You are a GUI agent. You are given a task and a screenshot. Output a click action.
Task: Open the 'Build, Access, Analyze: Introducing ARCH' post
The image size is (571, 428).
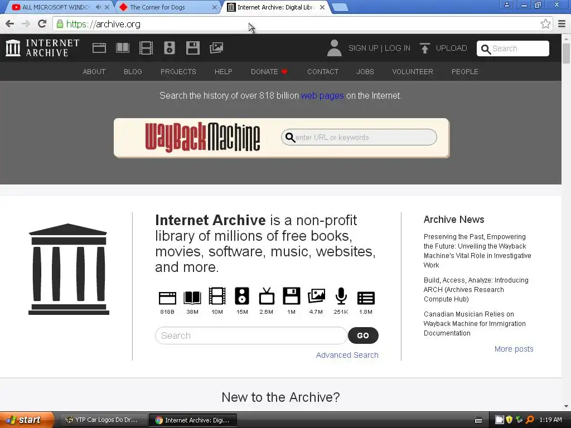coord(476,290)
